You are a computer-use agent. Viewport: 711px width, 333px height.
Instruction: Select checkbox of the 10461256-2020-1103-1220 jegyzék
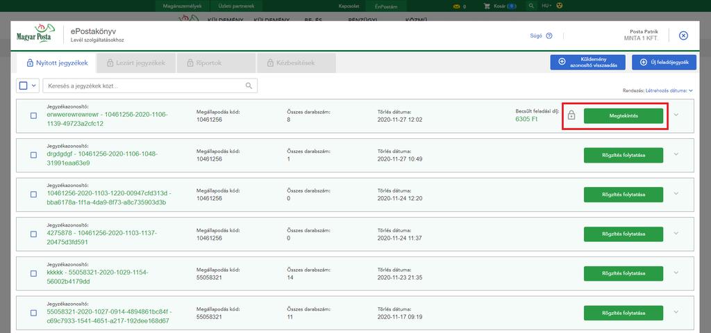33,194
